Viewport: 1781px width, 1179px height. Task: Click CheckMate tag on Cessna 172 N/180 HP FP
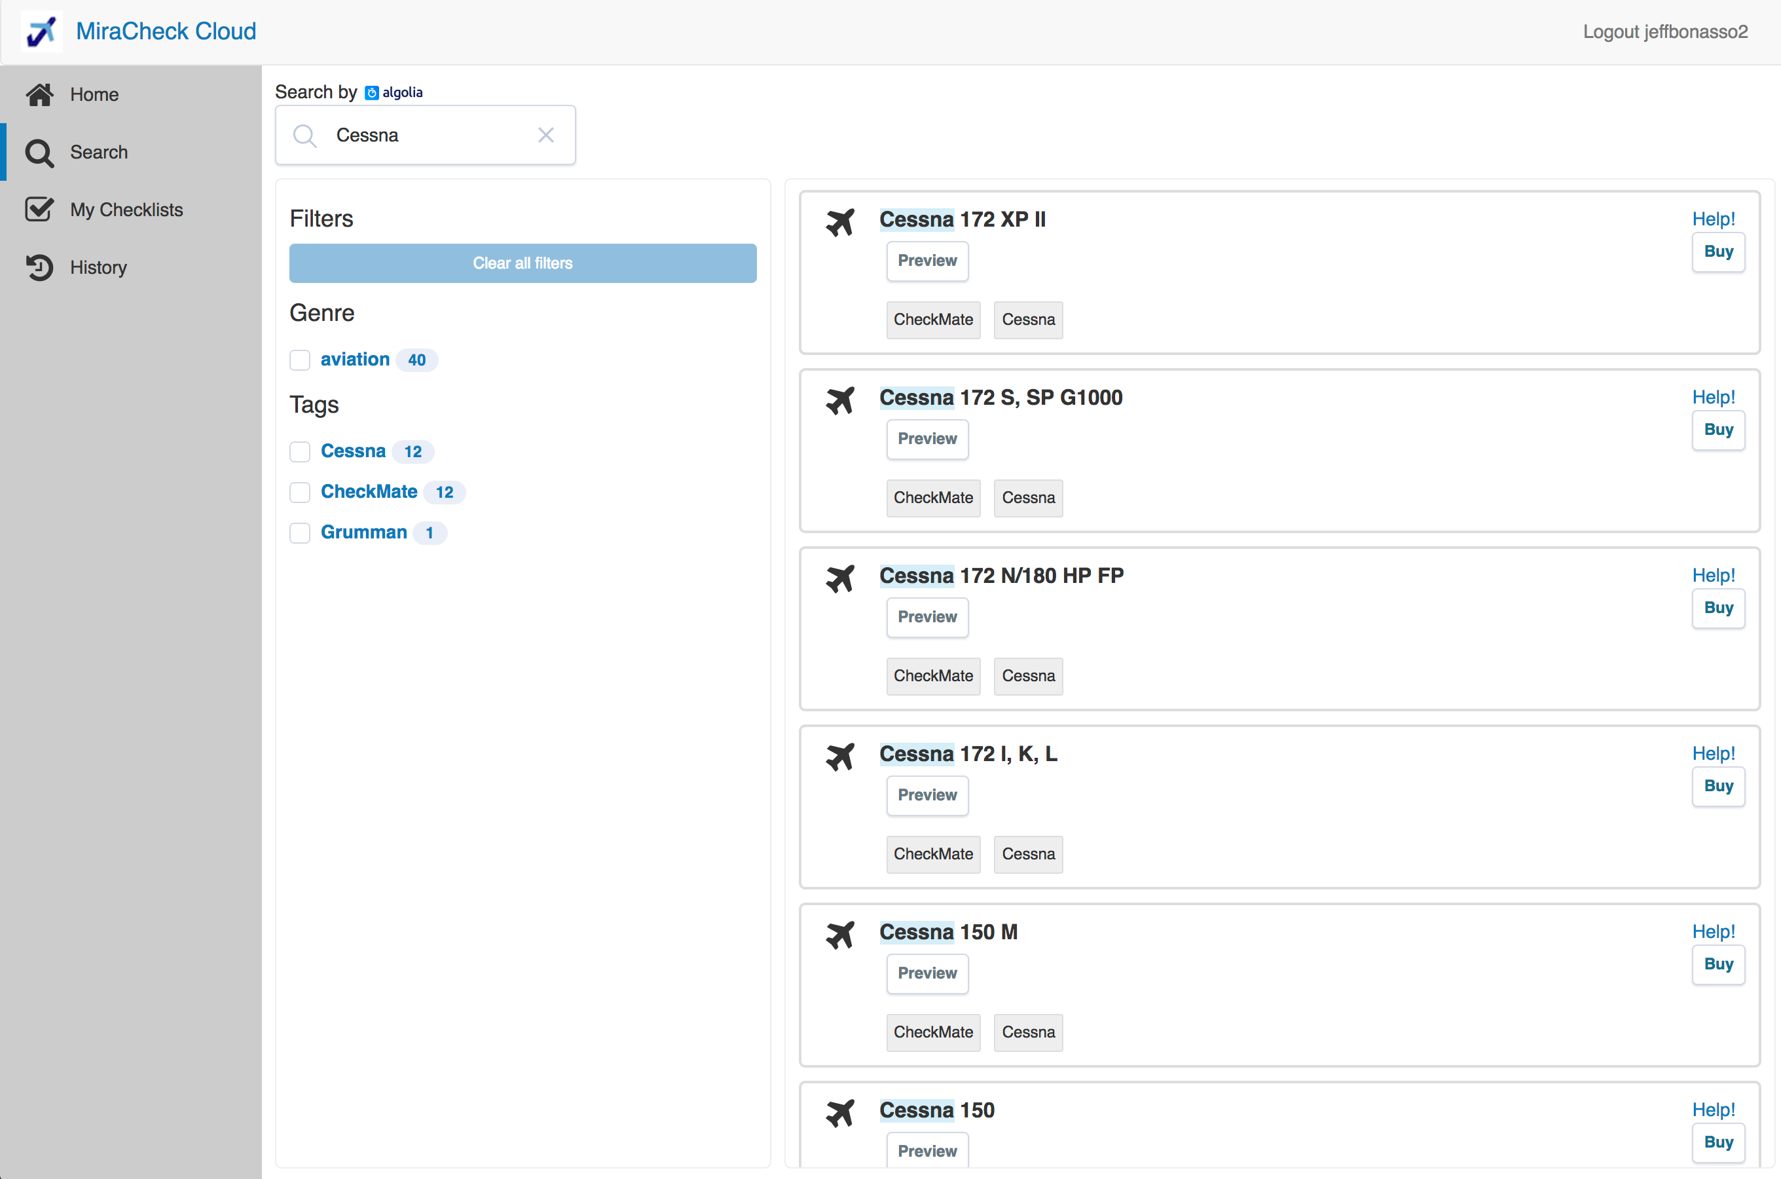[x=933, y=677]
